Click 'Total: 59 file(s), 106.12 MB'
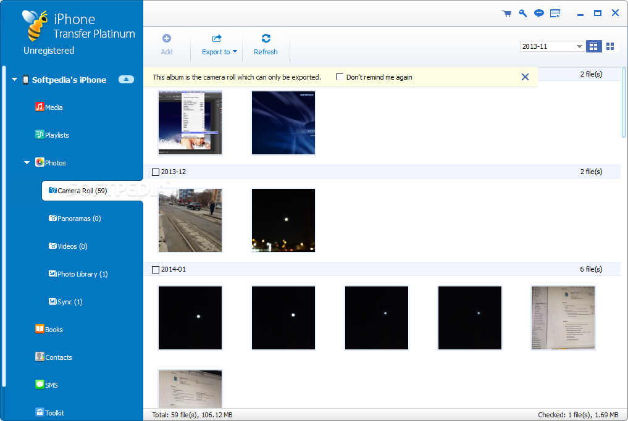 pos(192,415)
